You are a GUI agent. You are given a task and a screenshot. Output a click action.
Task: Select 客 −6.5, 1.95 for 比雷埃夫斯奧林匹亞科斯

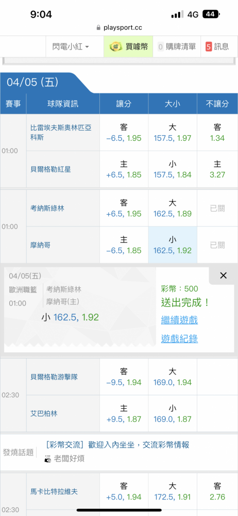point(124,133)
